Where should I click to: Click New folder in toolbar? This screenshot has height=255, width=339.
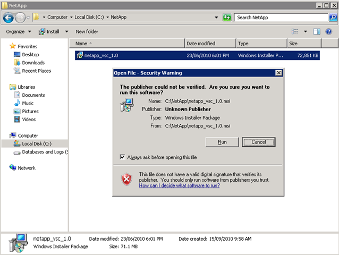tap(87, 31)
